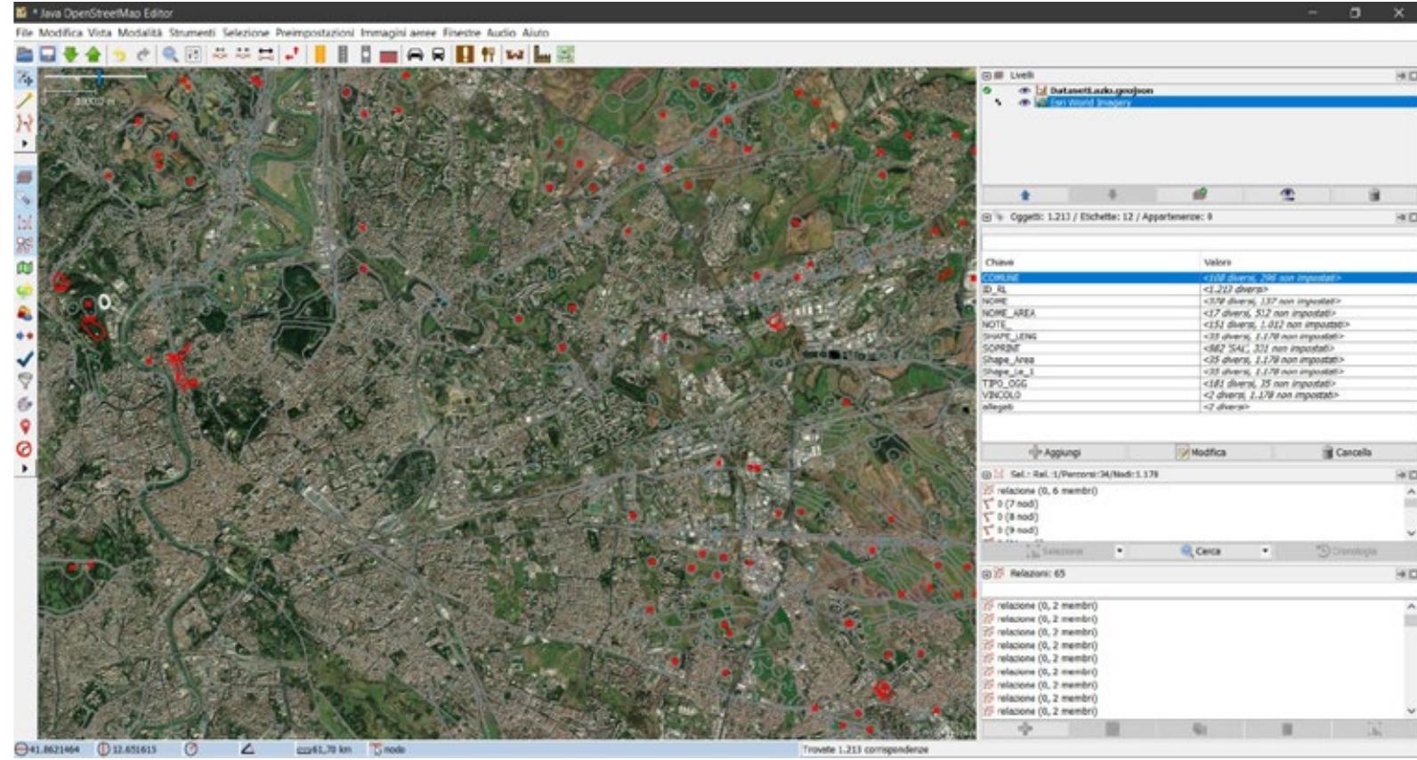The width and height of the screenshot is (1417, 760).
Task: Click the green download map data arrow
Action: (x=70, y=54)
